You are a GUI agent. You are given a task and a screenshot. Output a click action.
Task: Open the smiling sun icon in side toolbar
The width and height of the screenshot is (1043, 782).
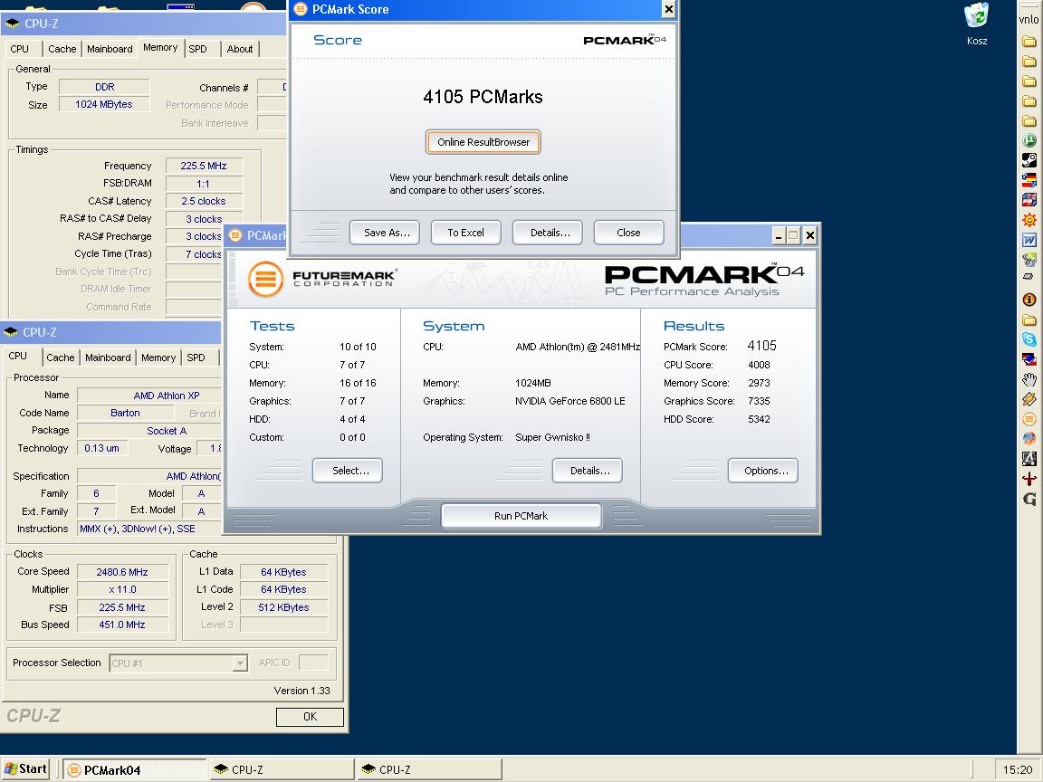click(x=1029, y=219)
